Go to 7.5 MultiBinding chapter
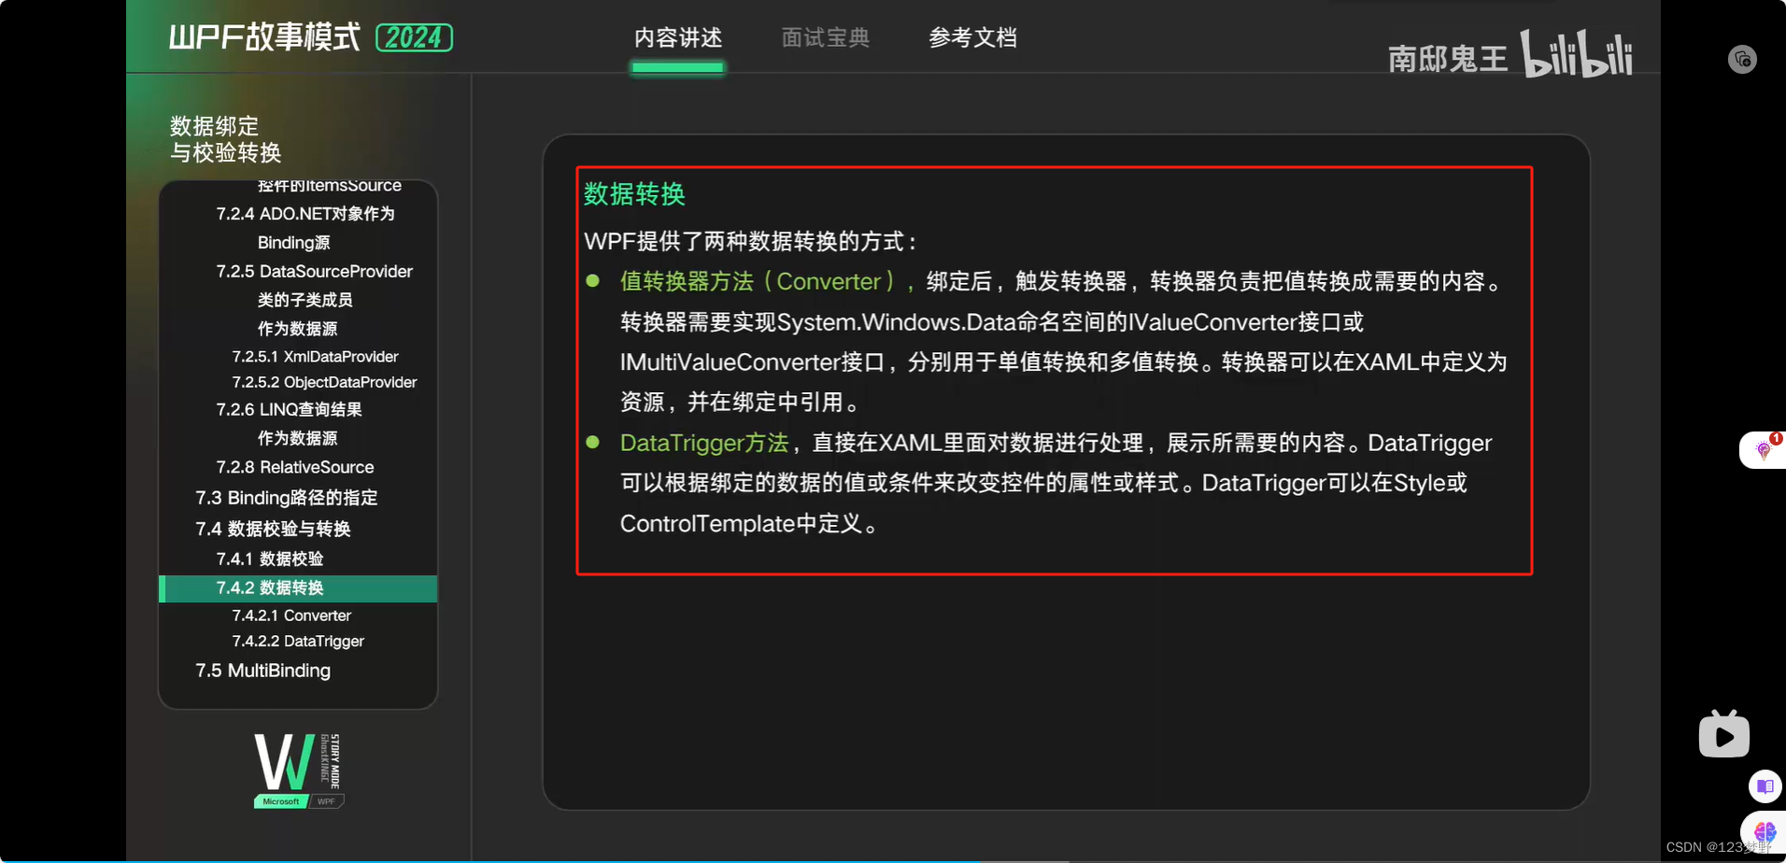 pyautogui.click(x=262, y=671)
